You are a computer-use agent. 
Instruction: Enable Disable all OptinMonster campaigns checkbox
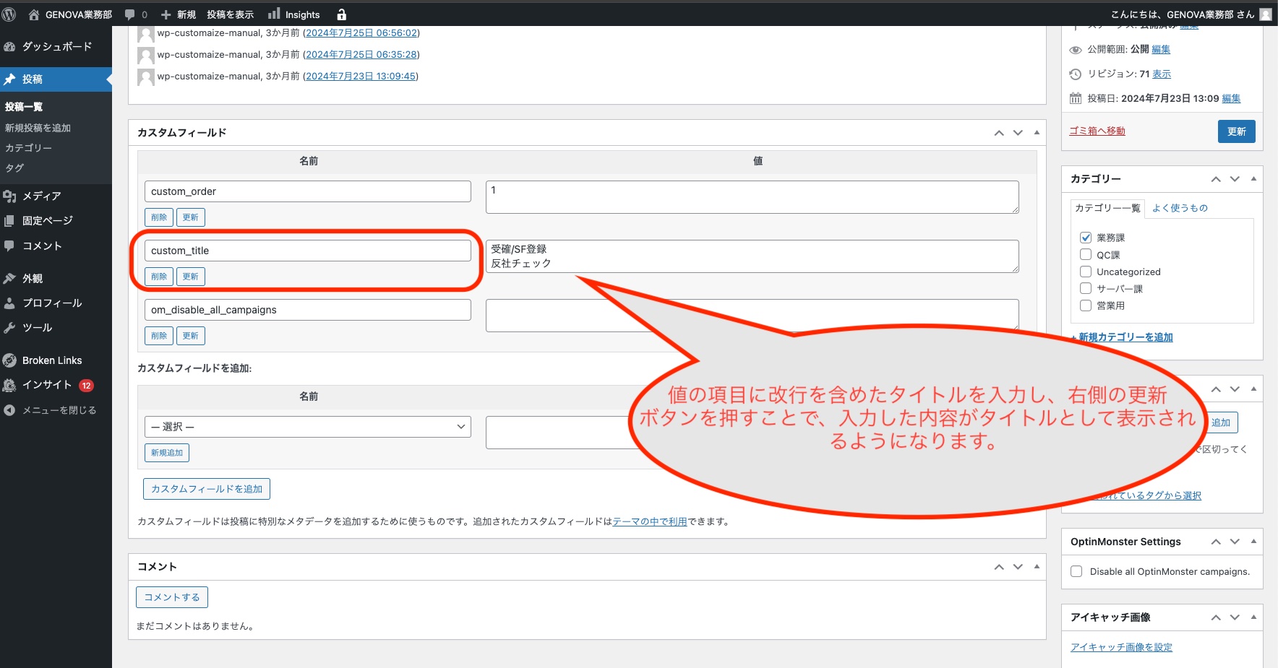click(1076, 571)
